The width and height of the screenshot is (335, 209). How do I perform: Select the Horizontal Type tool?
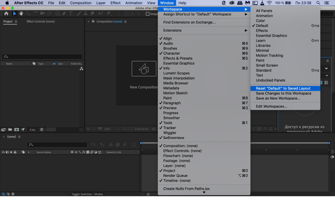tap(71, 13)
